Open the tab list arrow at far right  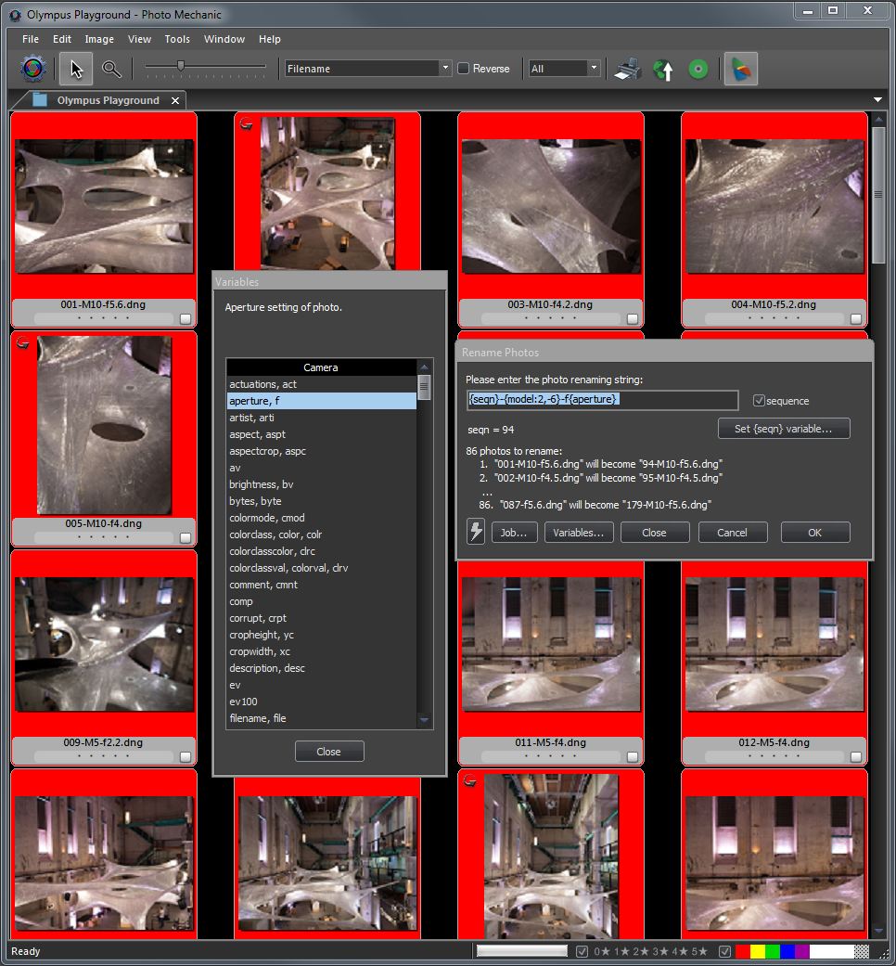click(877, 100)
